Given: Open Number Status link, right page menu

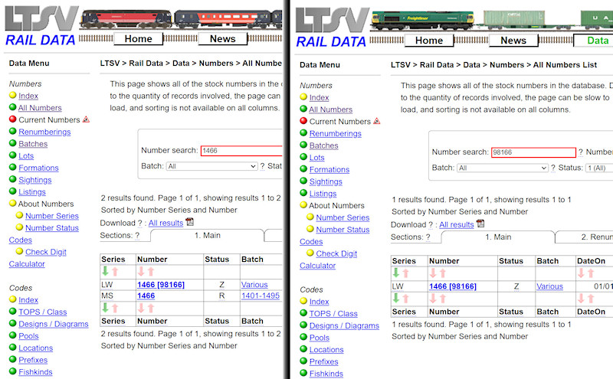Looking at the screenshot, I should coord(343,230).
